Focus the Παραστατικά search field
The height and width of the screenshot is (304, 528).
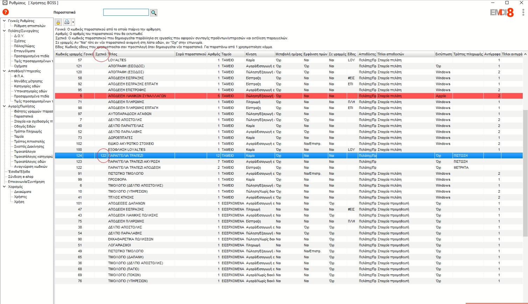(x=126, y=12)
